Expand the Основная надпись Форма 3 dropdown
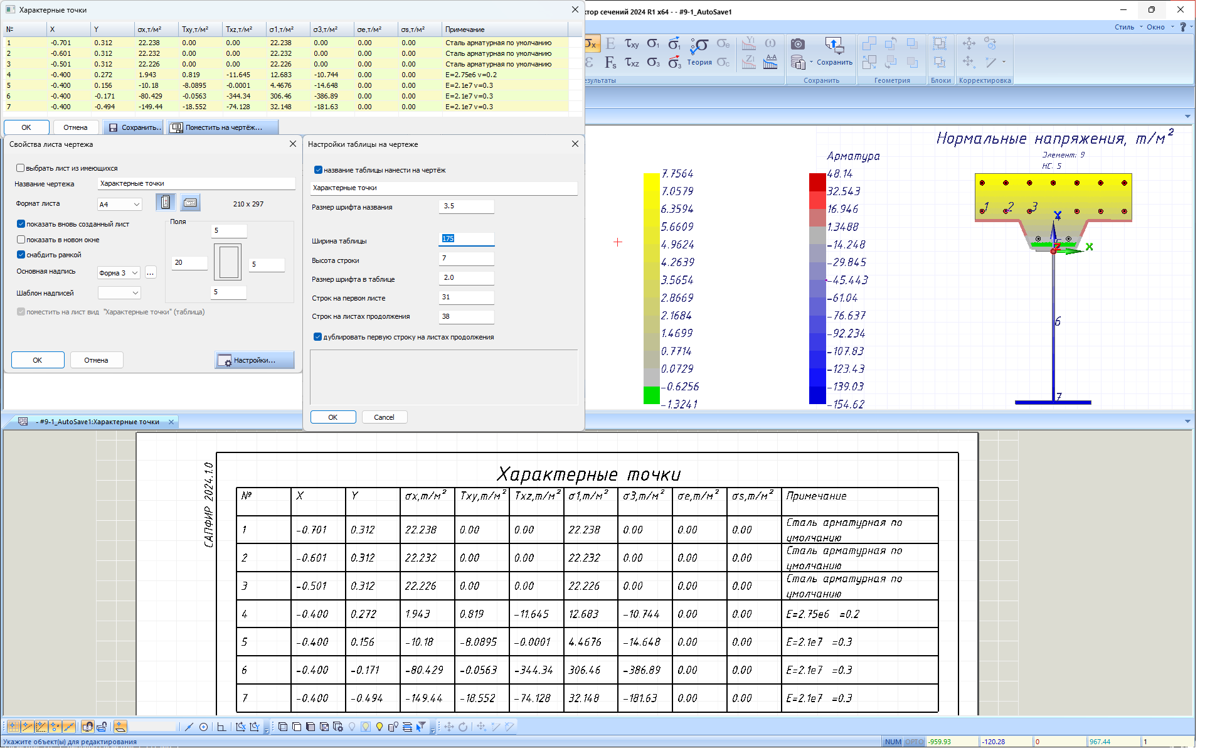This screenshot has width=1205, height=753. (x=119, y=273)
